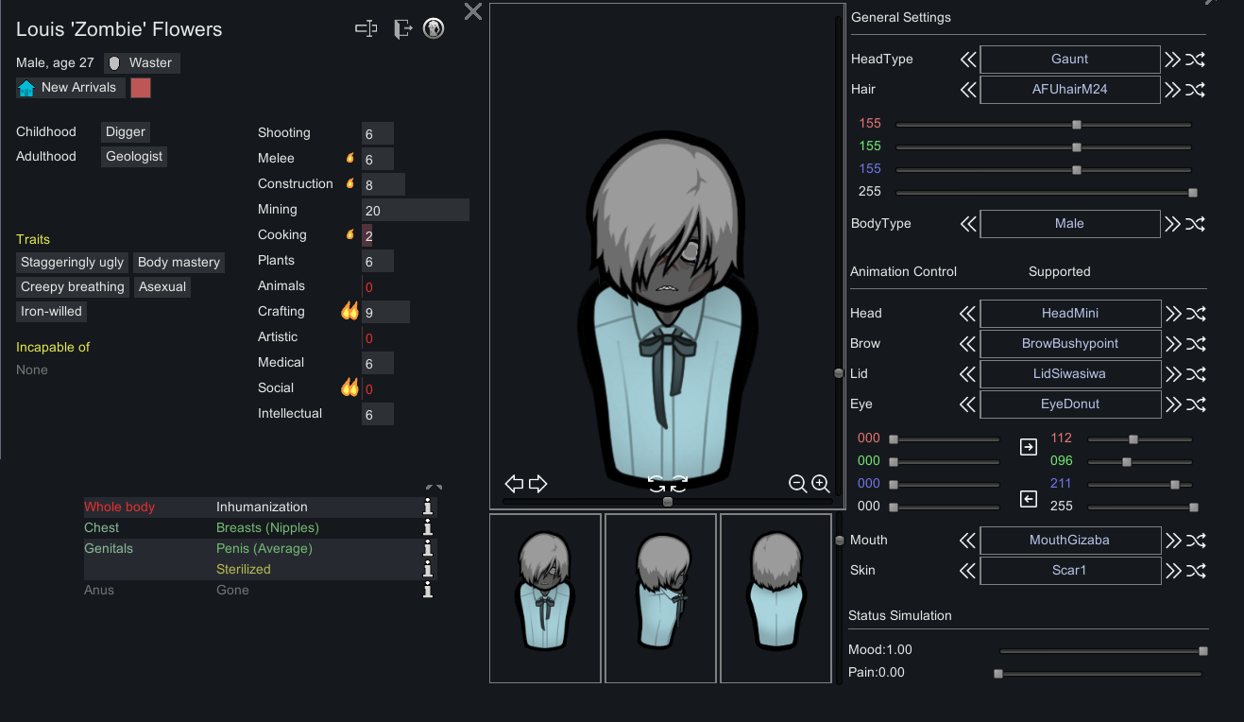1244x722 pixels.
Task: Open the AFUhairM24 hair selector
Action: tap(1070, 90)
